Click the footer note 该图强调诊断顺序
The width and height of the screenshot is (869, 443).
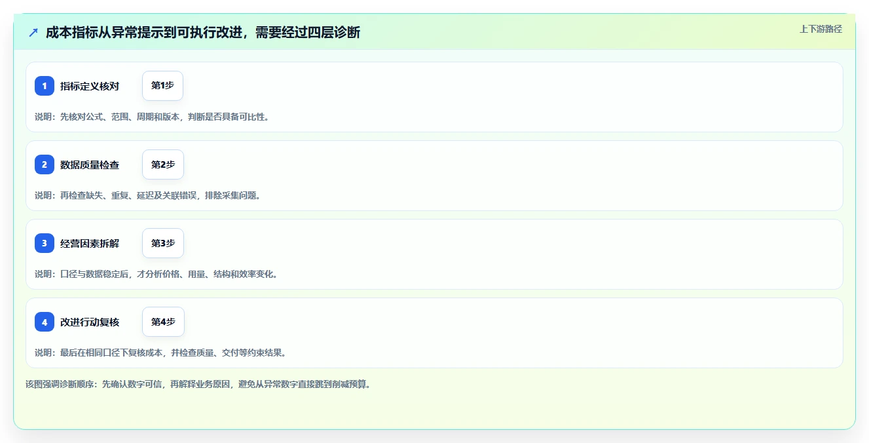(198, 384)
